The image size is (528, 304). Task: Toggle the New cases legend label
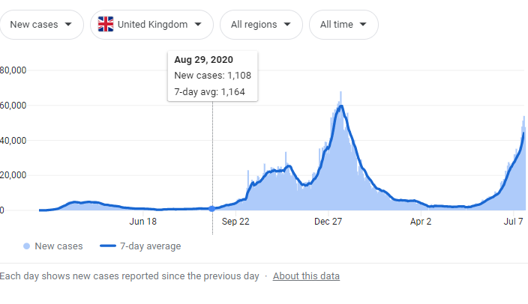click(x=58, y=246)
